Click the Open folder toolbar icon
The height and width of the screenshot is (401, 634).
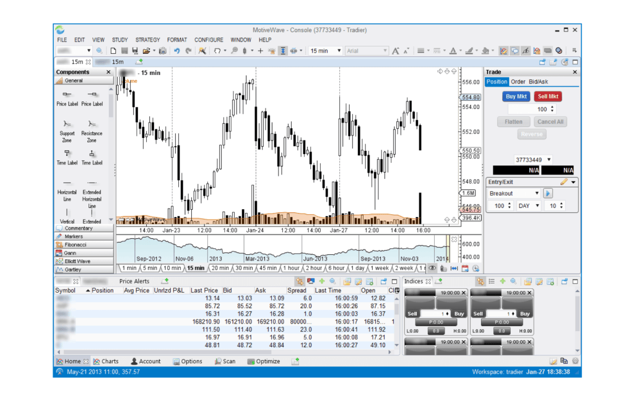pyautogui.click(x=146, y=51)
